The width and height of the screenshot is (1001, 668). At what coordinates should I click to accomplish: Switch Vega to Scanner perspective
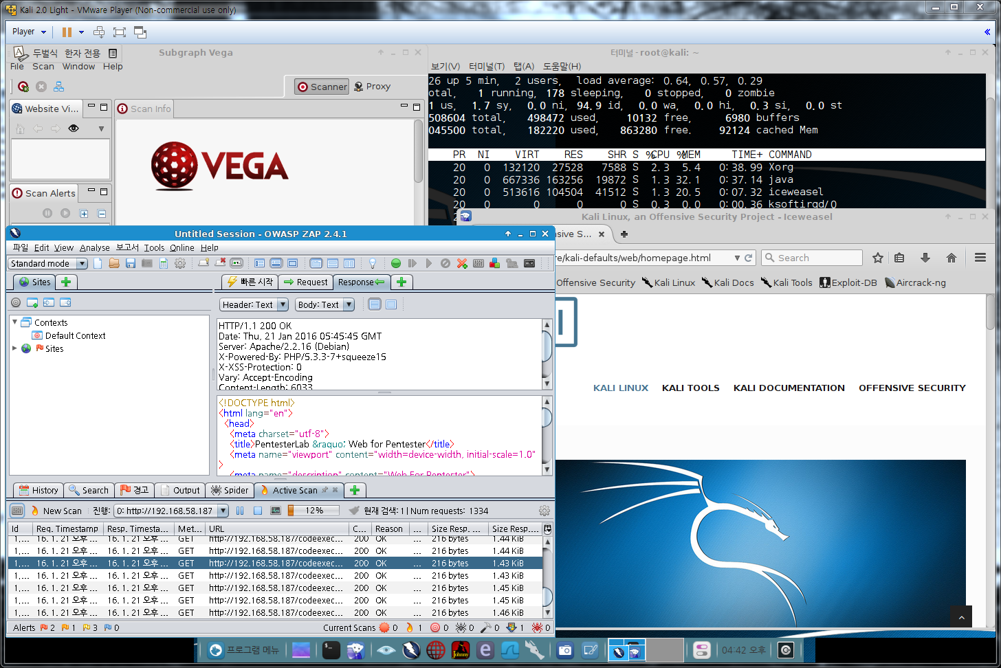[x=322, y=87]
